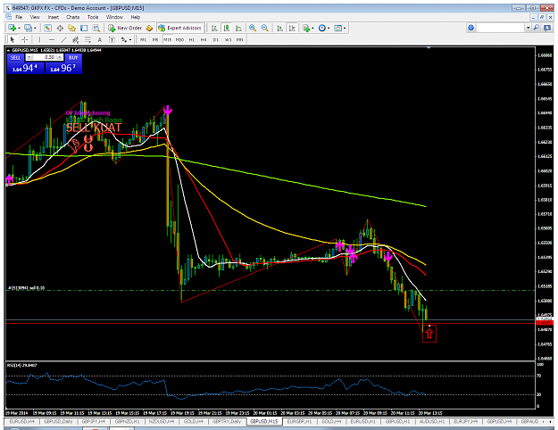Open the Charts menu

(x=72, y=17)
